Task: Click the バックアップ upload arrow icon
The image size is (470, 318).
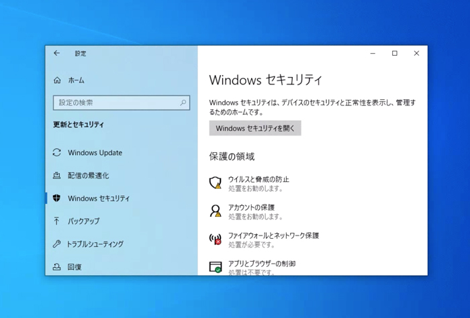Action: (x=57, y=221)
